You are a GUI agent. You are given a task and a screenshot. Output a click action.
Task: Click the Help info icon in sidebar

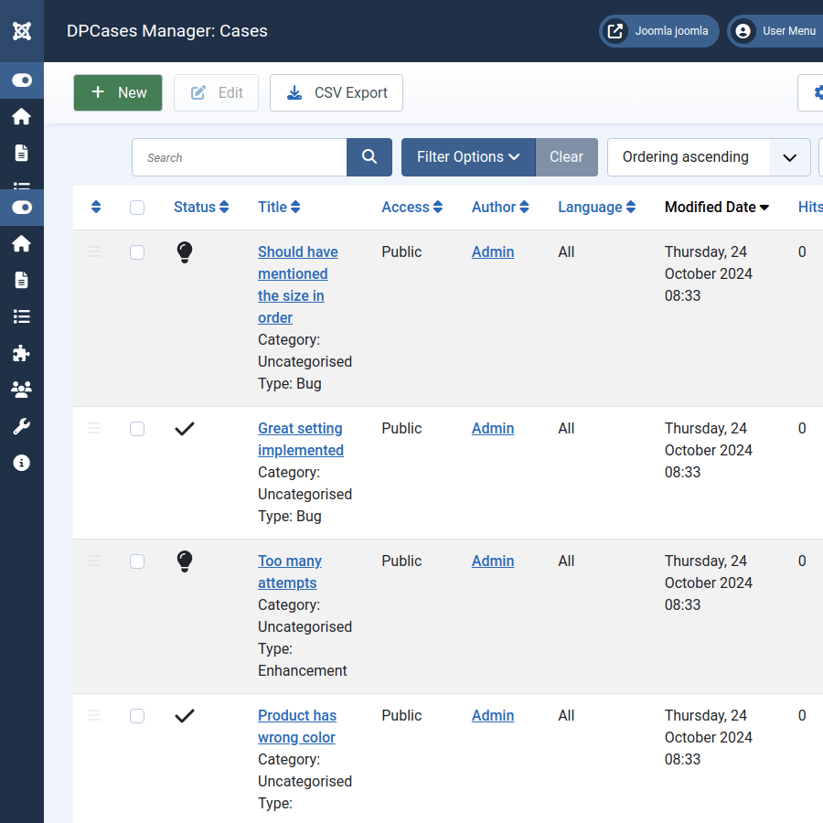click(x=22, y=463)
